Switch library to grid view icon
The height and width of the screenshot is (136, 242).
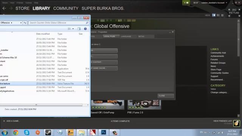coord(222,15)
